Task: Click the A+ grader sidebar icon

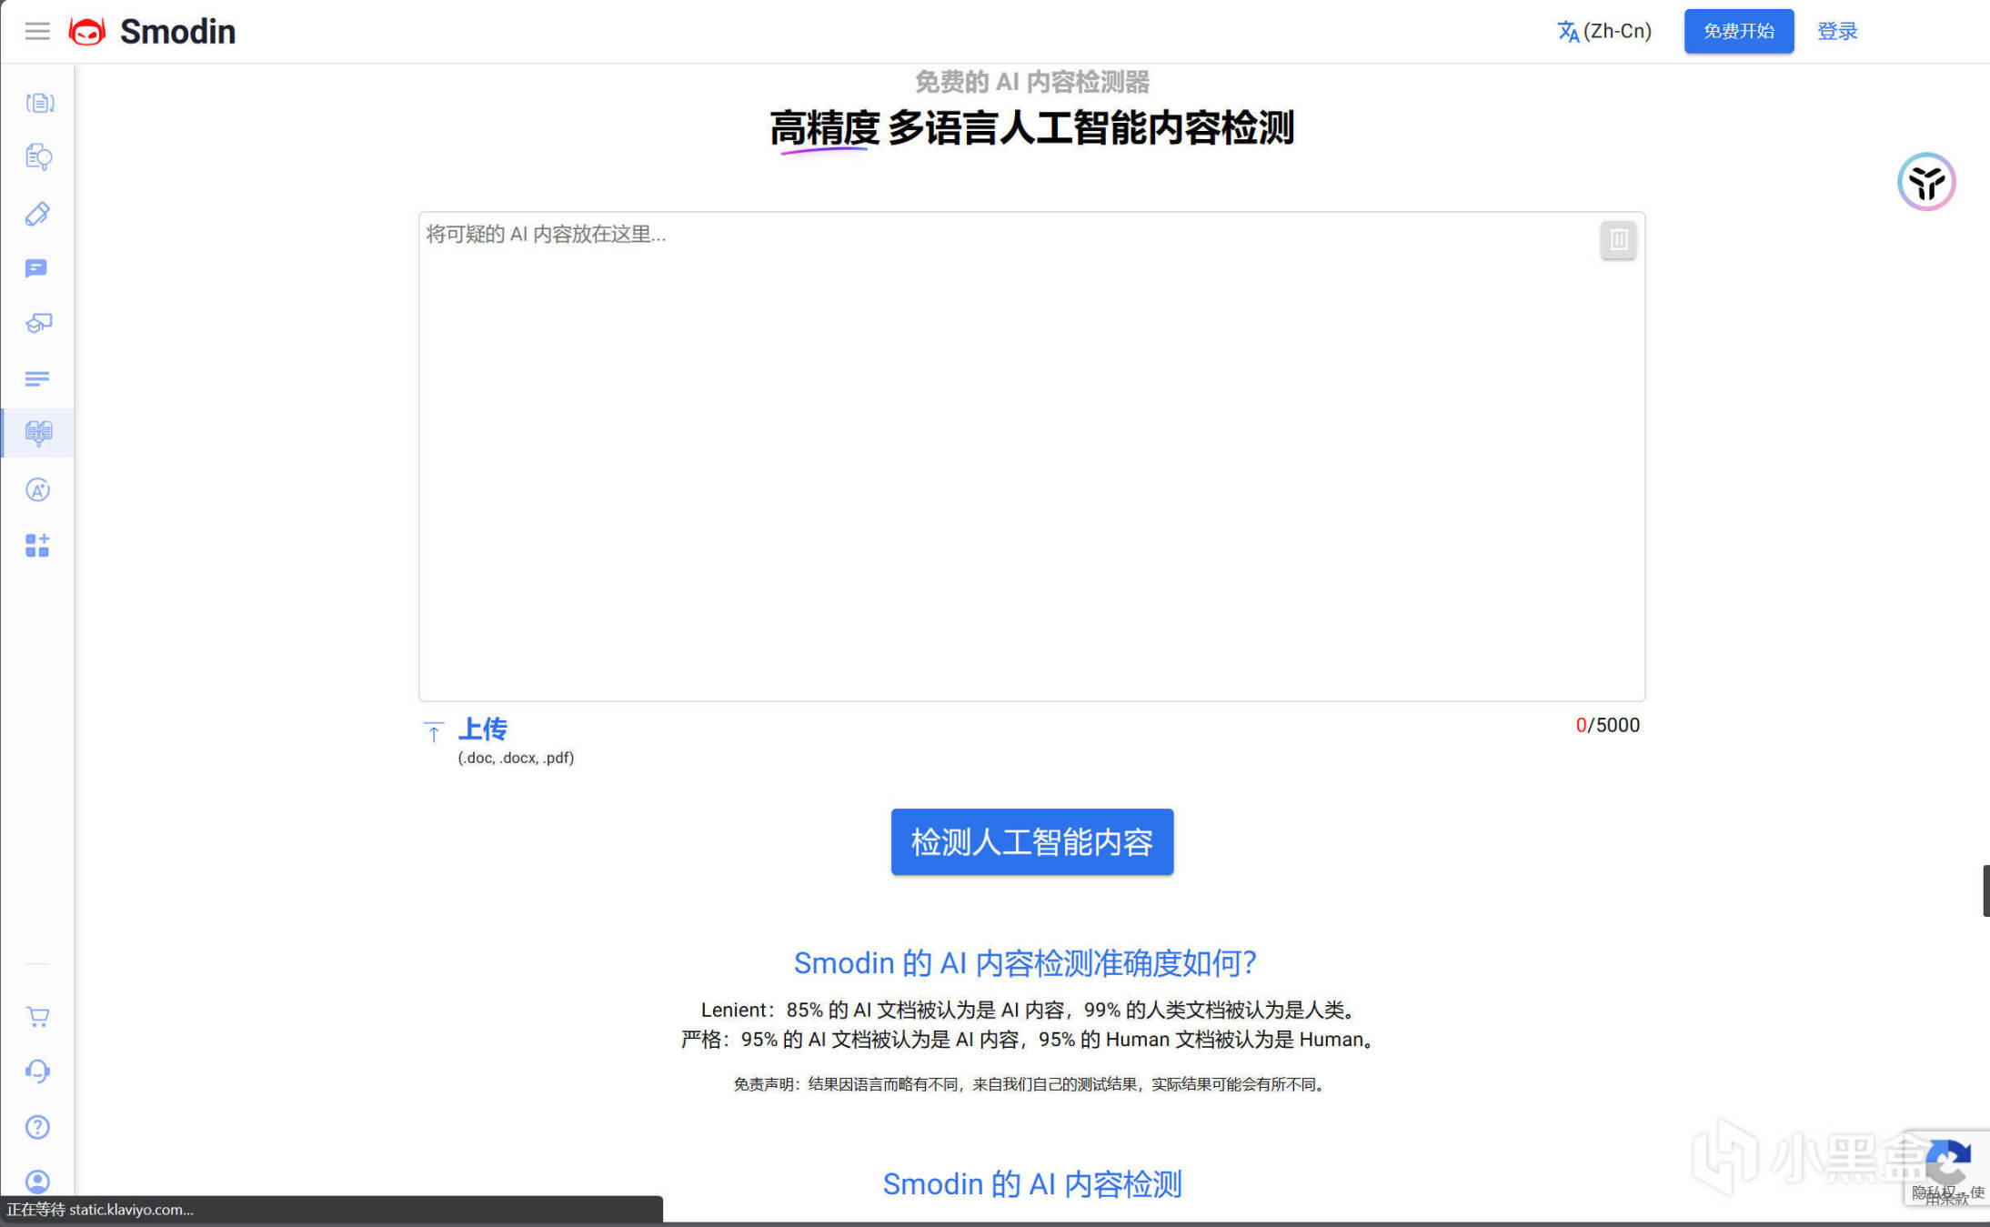Action: click(x=37, y=490)
